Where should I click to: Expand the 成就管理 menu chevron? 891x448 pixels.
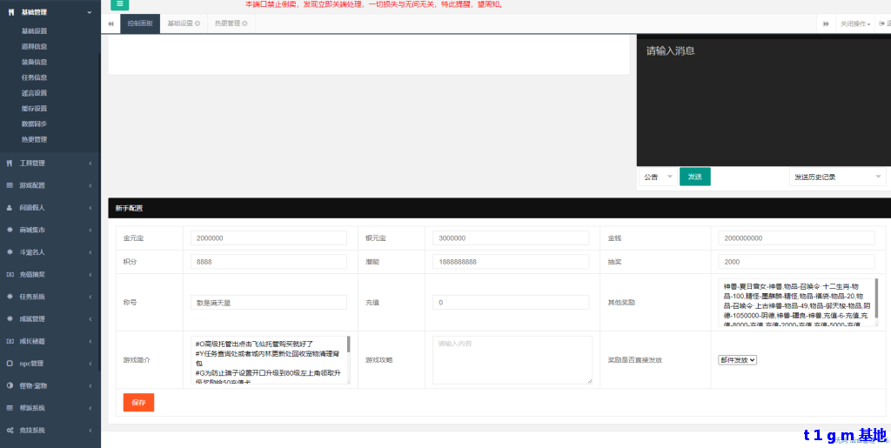[90, 319]
